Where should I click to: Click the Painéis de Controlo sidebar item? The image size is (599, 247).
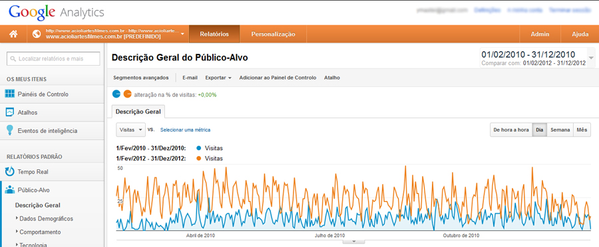pyautogui.click(x=52, y=94)
